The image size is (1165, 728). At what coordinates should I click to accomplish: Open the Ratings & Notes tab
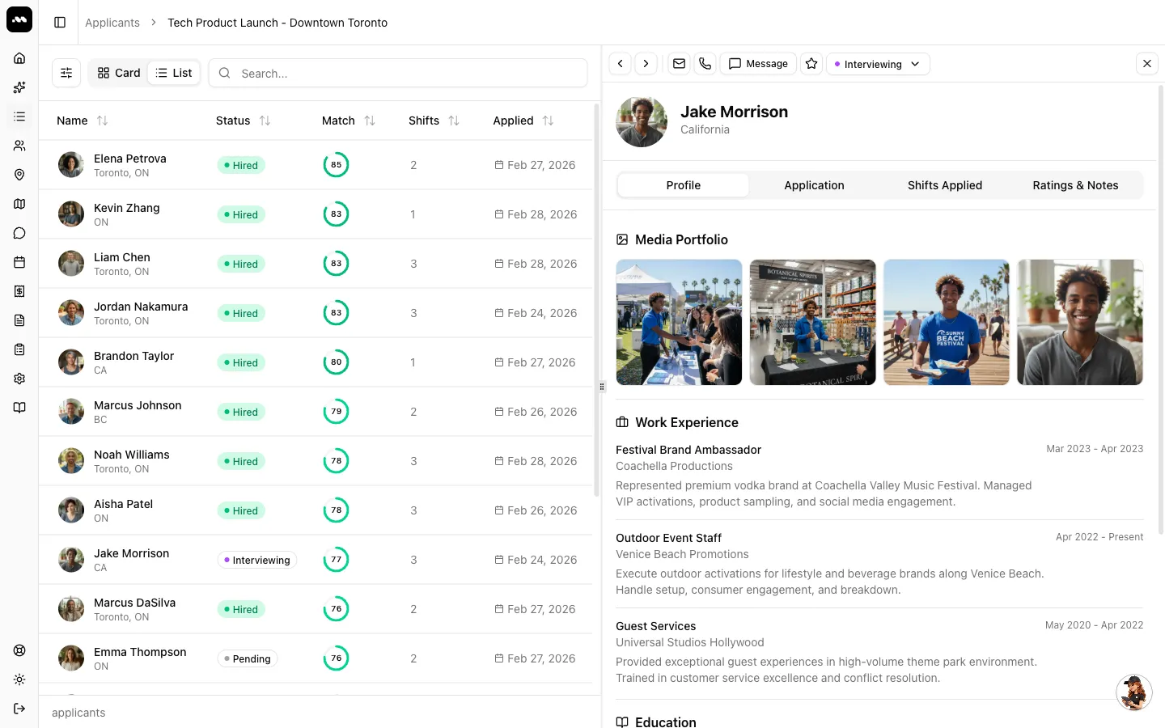pyautogui.click(x=1075, y=185)
